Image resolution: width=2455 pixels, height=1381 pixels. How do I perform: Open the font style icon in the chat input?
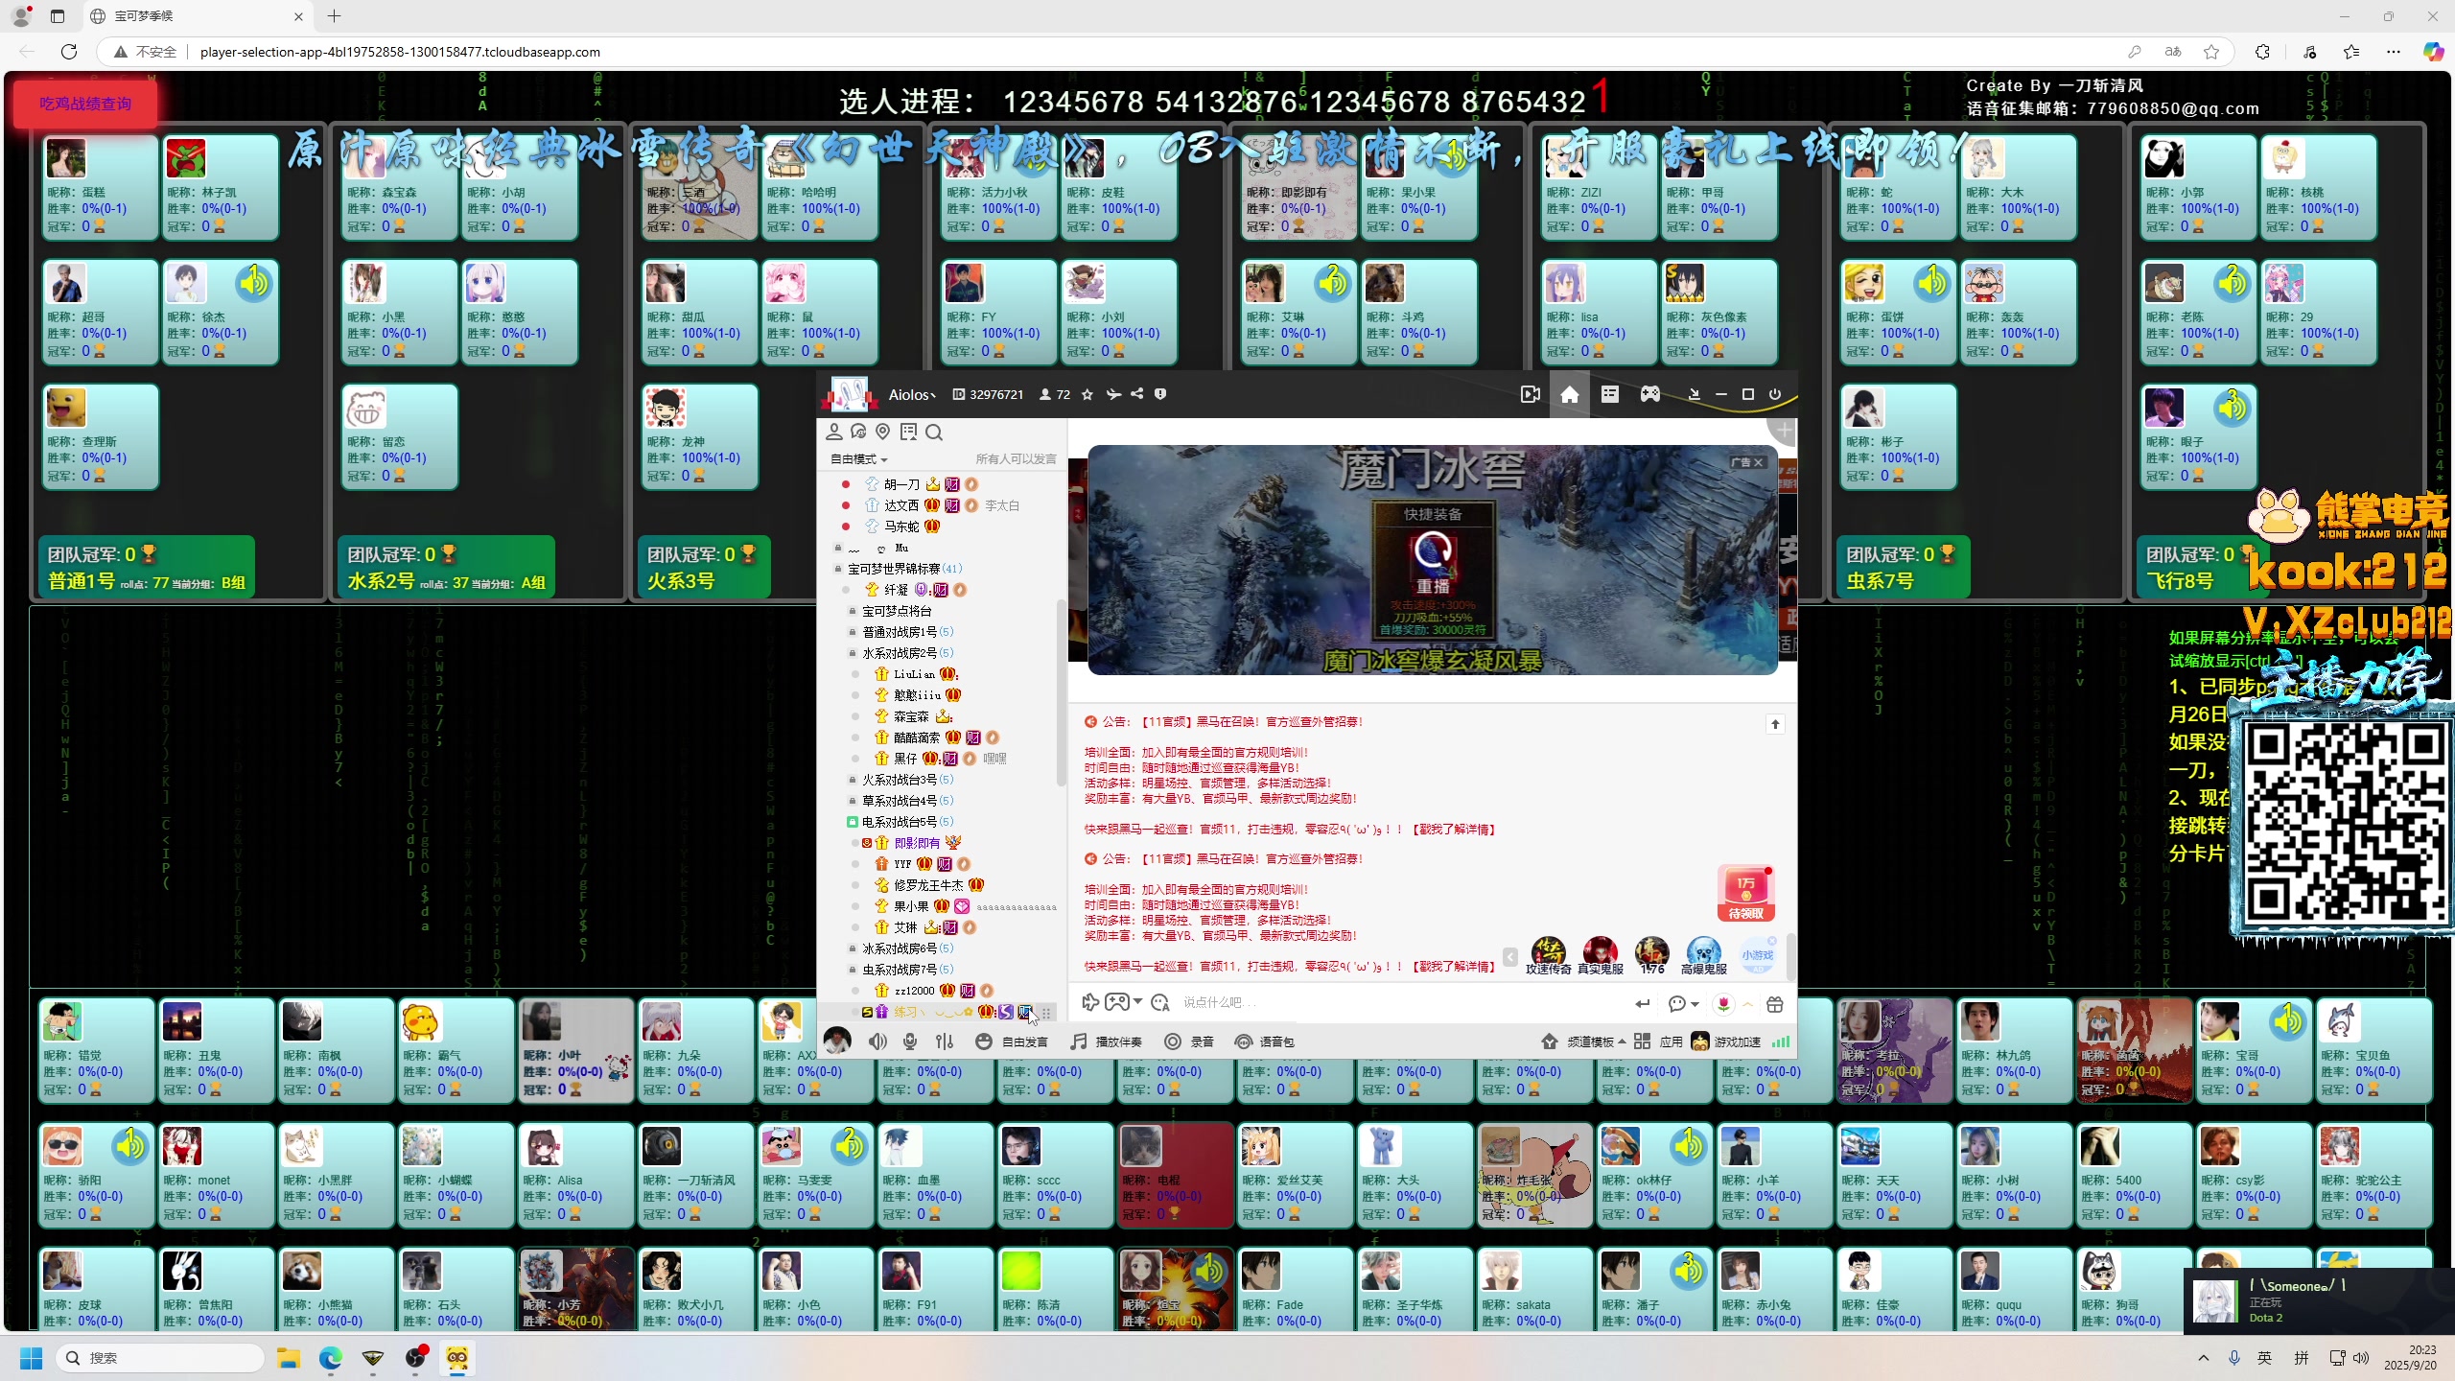(1160, 1003)
